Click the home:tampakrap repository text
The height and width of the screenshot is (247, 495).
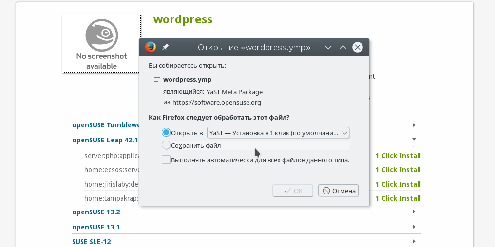coord(112,198)
